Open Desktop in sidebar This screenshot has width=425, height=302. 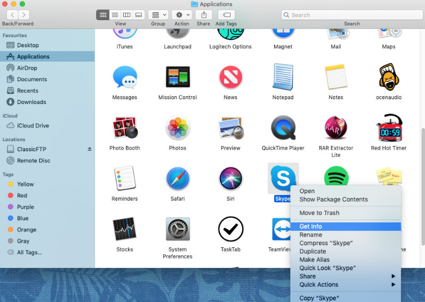coord(47,45)
